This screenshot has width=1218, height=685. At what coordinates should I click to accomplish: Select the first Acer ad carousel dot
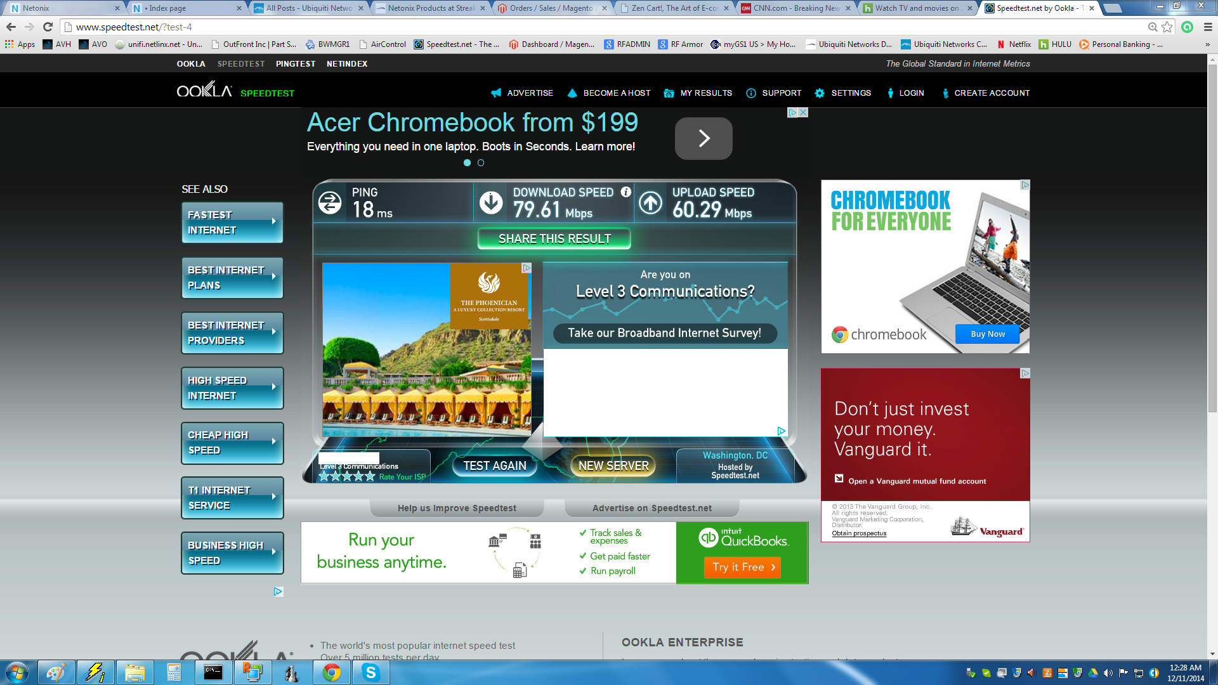tap(467, 163)
